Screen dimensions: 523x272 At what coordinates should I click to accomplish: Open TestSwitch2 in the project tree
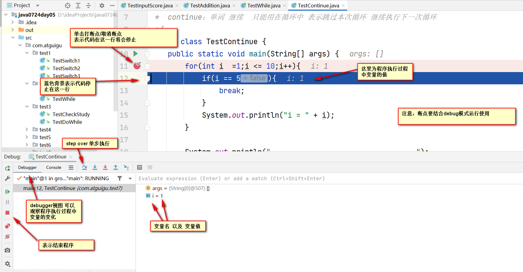coord(66,68)
